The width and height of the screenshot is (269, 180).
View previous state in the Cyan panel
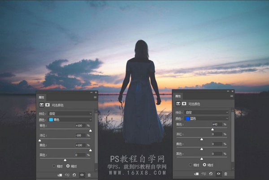(67, 175)
